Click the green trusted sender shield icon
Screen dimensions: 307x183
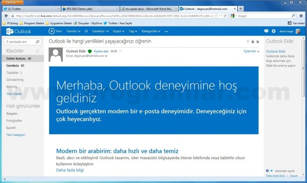pos(90,52)
